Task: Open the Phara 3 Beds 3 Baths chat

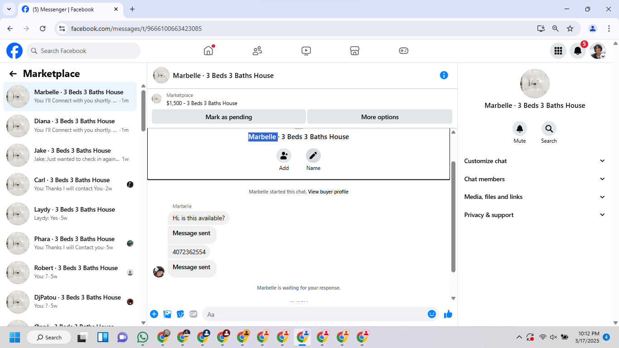Action: pos(70,243)
